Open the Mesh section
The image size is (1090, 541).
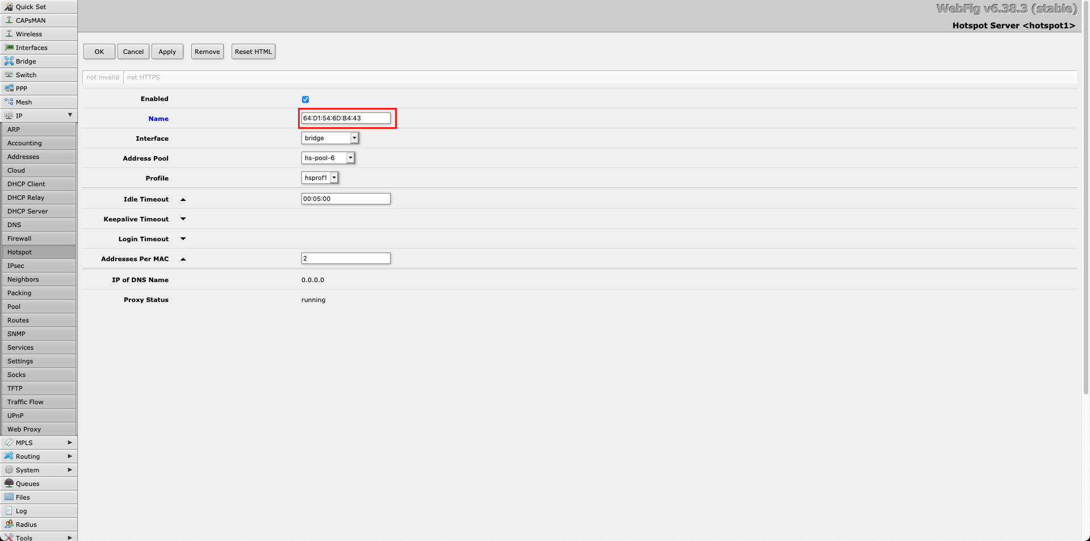[39, 102]
